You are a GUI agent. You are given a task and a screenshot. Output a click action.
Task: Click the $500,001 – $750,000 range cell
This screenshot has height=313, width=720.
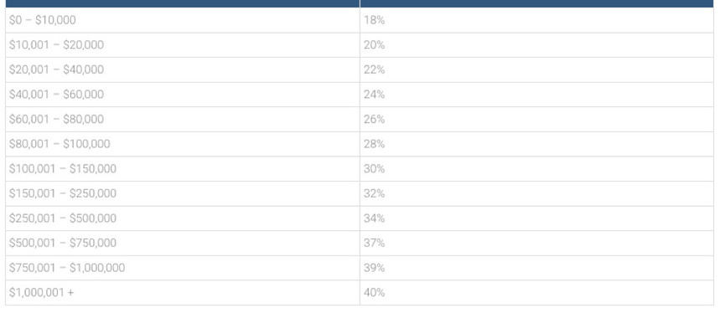click(182, 243)
